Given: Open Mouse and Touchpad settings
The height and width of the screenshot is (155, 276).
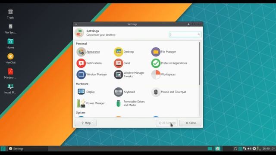Looking at the screenshot, I should pos(169,92).
